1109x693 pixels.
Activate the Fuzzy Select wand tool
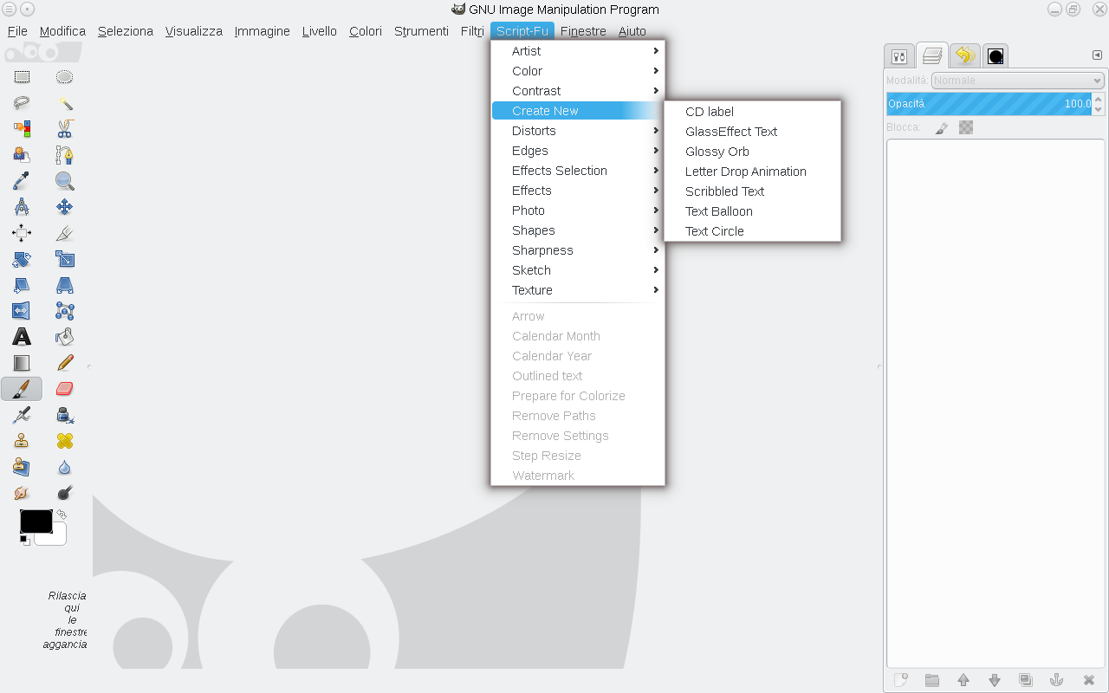(x=64, y=103)
